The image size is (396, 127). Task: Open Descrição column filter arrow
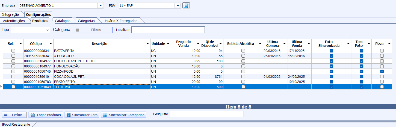[x=148, y=44]
